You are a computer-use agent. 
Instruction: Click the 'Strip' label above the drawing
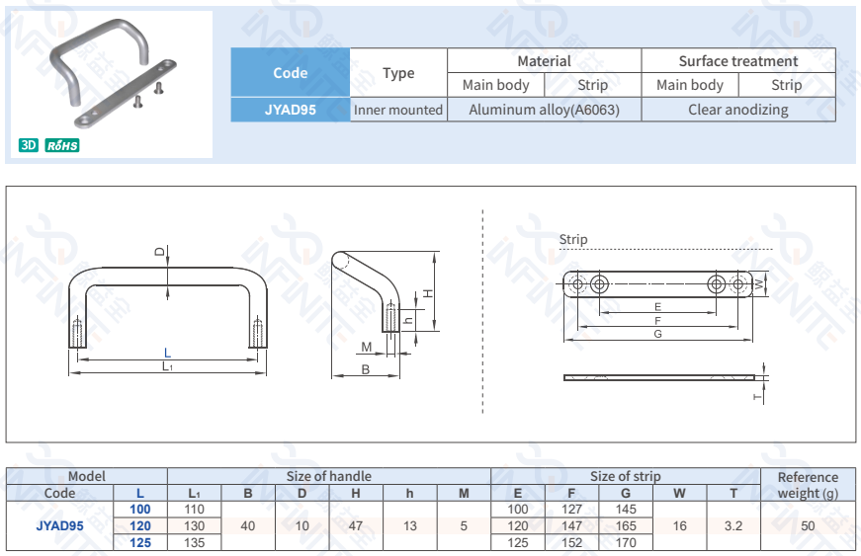(572, 239)
